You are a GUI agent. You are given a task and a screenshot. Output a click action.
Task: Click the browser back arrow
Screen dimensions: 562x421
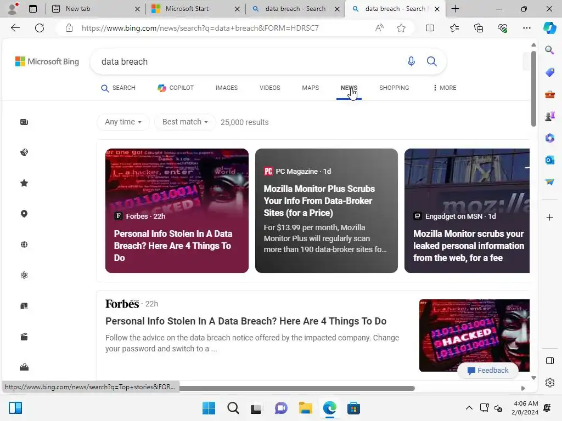tap(15, 28)
